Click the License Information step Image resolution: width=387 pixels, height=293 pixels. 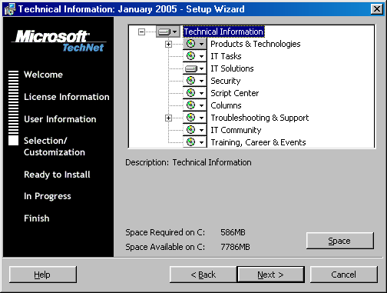[67, 97]
